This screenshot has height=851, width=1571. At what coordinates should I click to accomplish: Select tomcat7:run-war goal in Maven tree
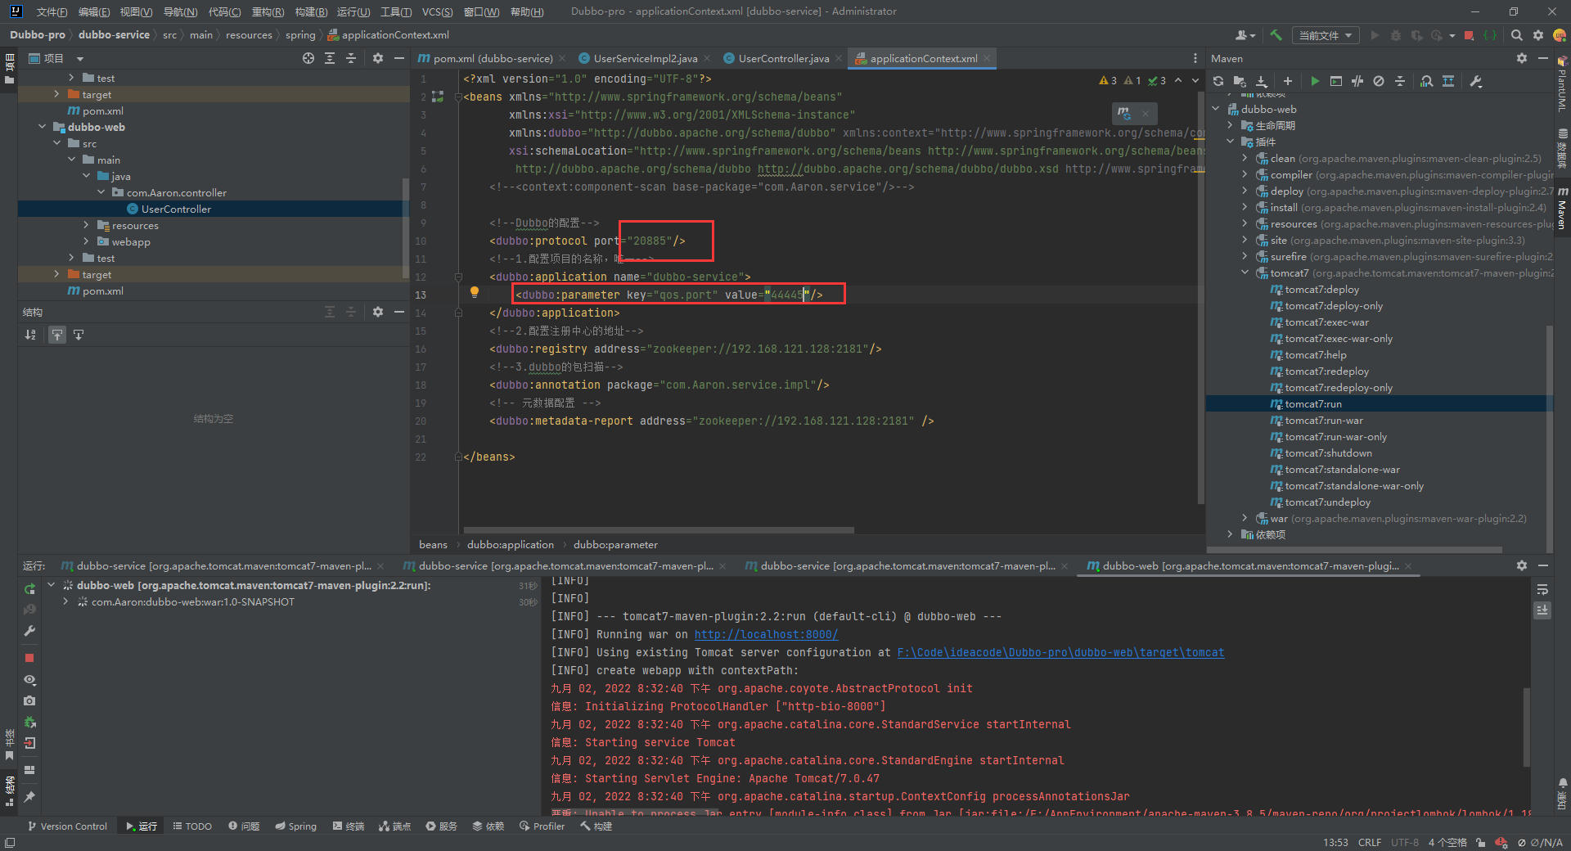point(1323,421)
